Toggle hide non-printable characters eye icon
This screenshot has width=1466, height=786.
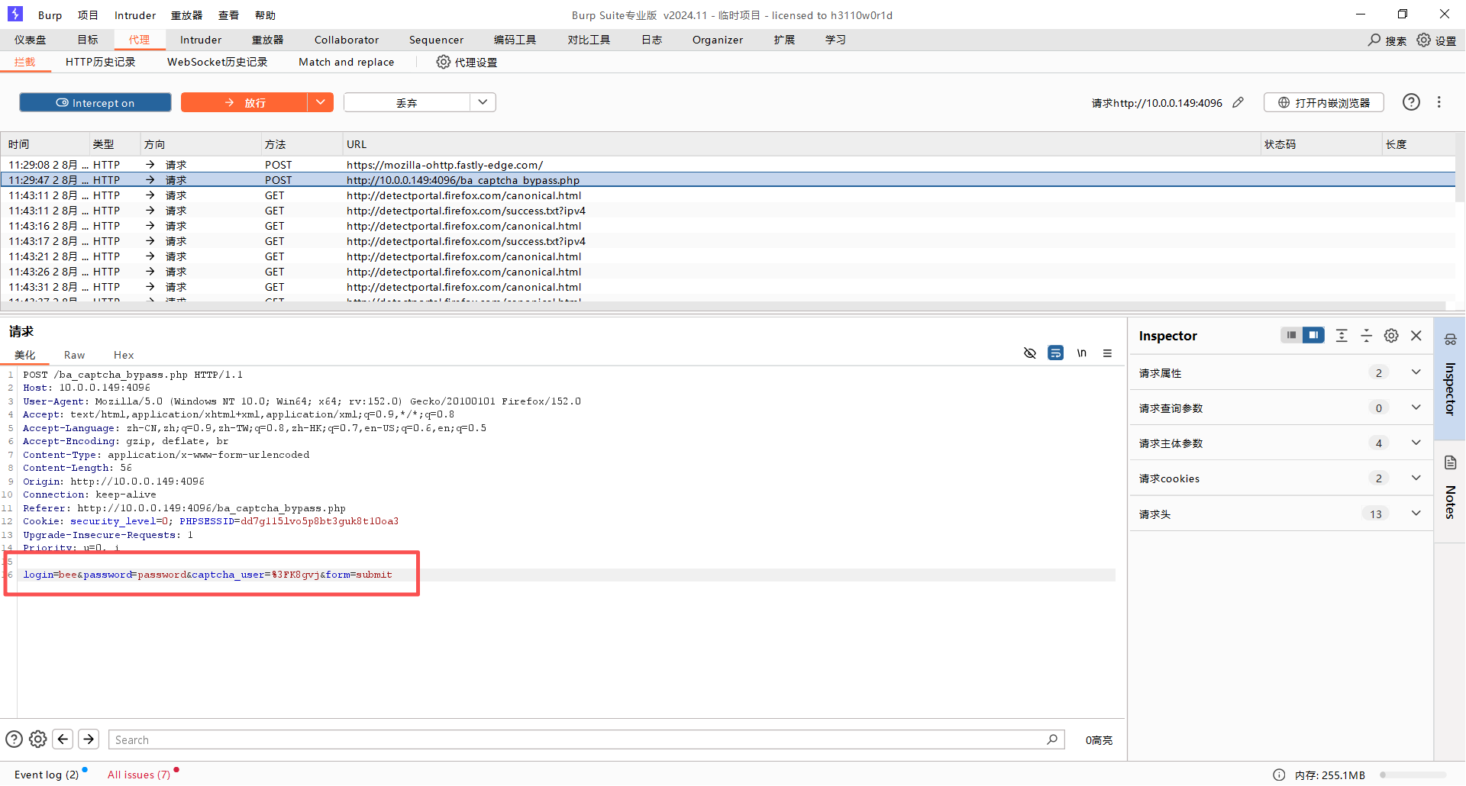1030,353
